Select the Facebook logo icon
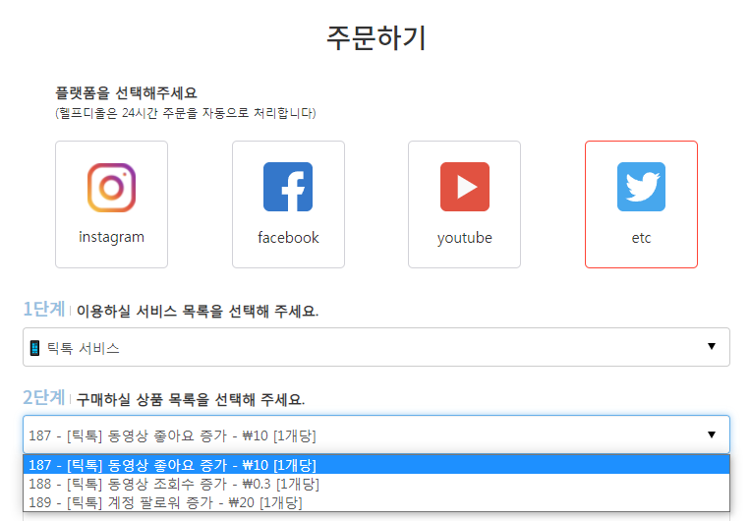This screenshot has width=750, height=521. coord(288,187)
